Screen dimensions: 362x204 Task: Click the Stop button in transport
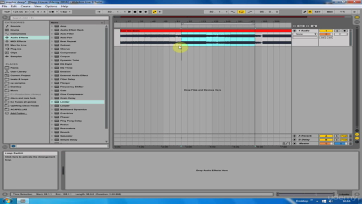(x=135, y=12)
